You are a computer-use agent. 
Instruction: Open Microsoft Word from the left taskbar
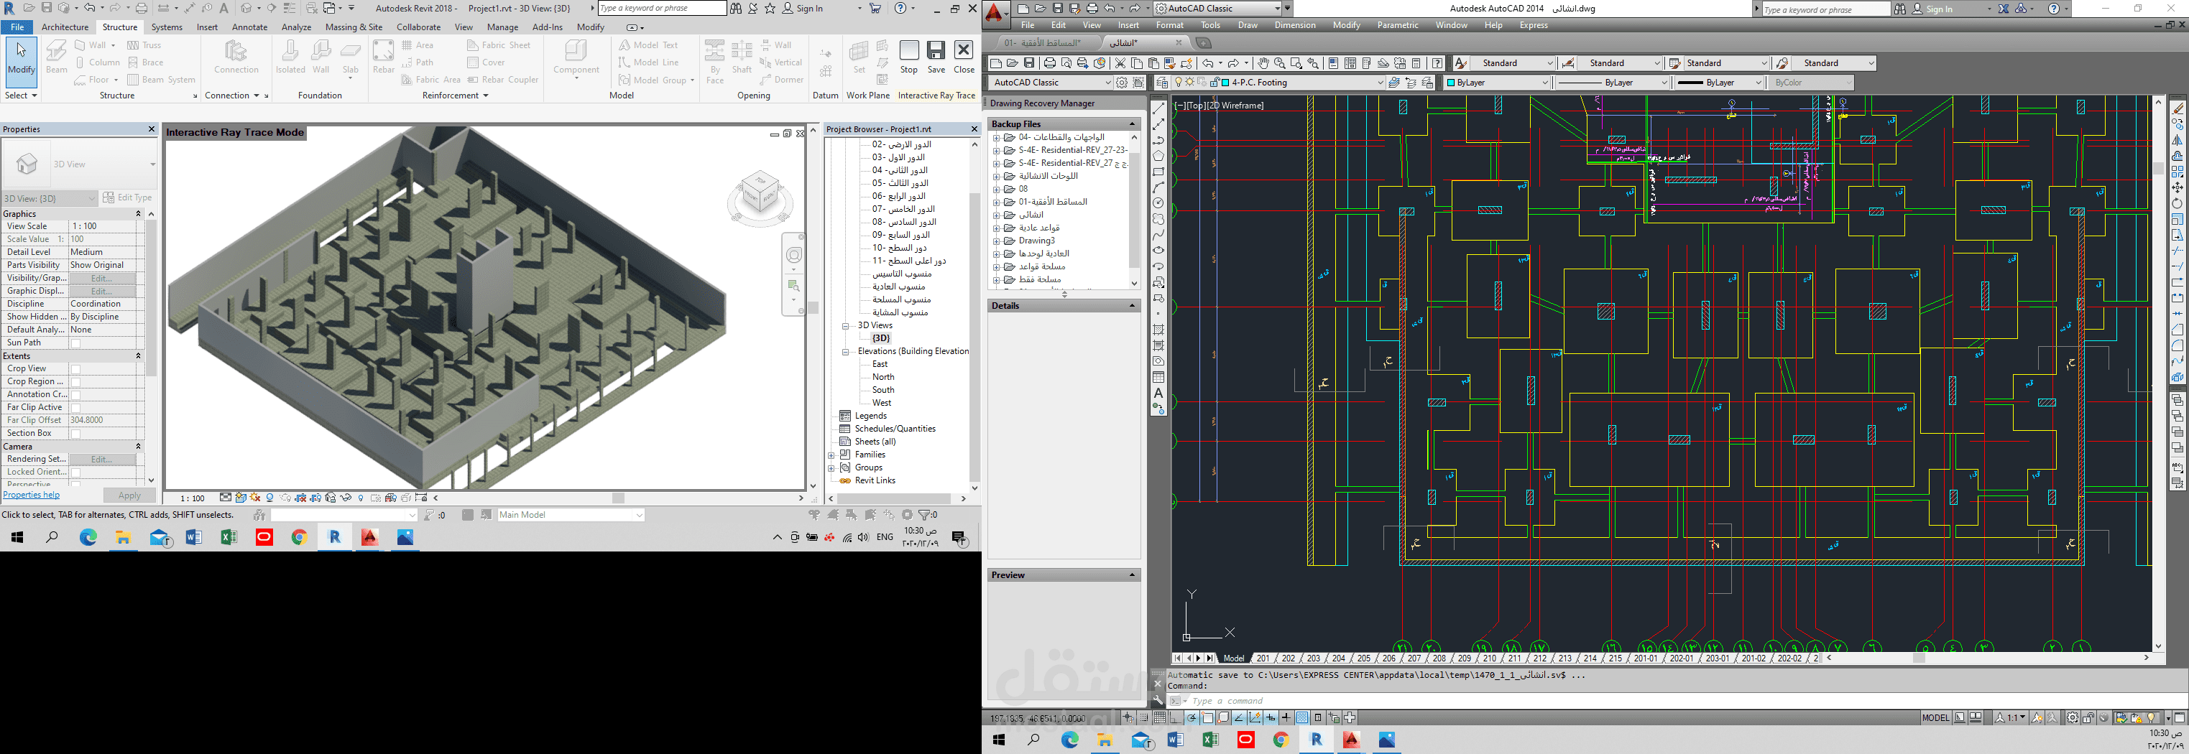(194, 536)
